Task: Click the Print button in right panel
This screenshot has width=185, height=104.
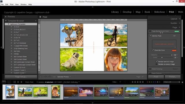Action: point(156,77)
